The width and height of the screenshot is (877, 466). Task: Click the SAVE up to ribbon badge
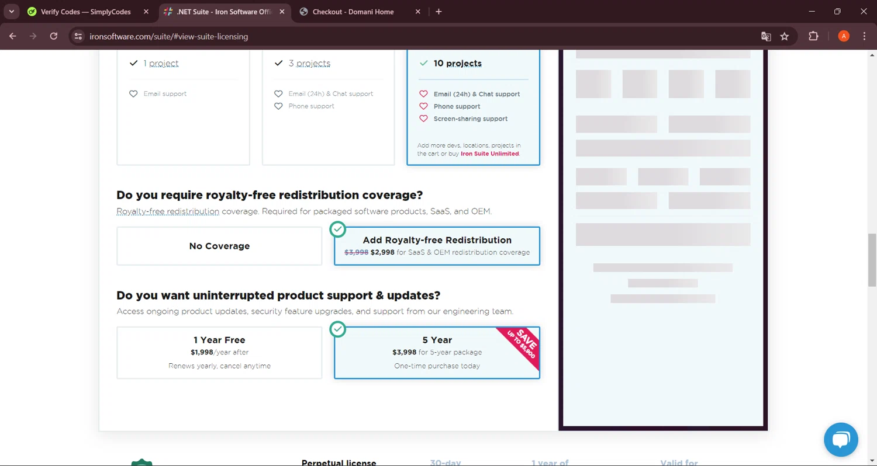[522, 345]
